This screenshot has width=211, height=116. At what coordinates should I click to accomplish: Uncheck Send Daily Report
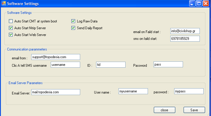point(73,28)
